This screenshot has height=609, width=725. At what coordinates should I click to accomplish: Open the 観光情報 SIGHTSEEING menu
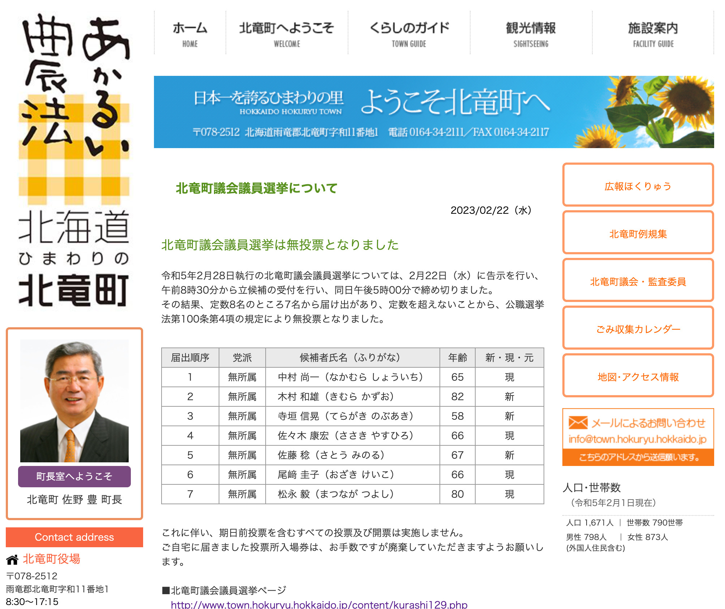pos(530,34)
